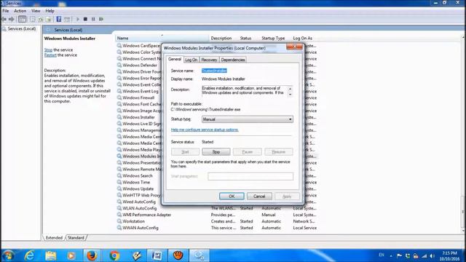Click the volume speaker tray icon

click(x=432, y=255)
